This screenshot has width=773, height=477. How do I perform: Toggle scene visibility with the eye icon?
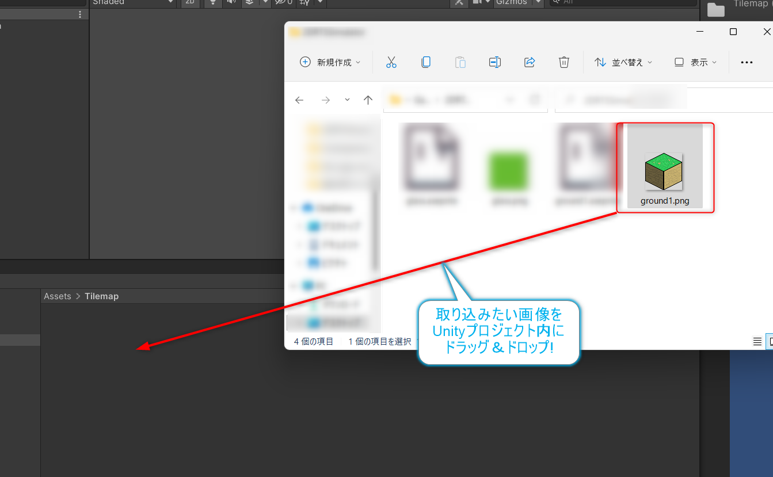coord(281,3)
